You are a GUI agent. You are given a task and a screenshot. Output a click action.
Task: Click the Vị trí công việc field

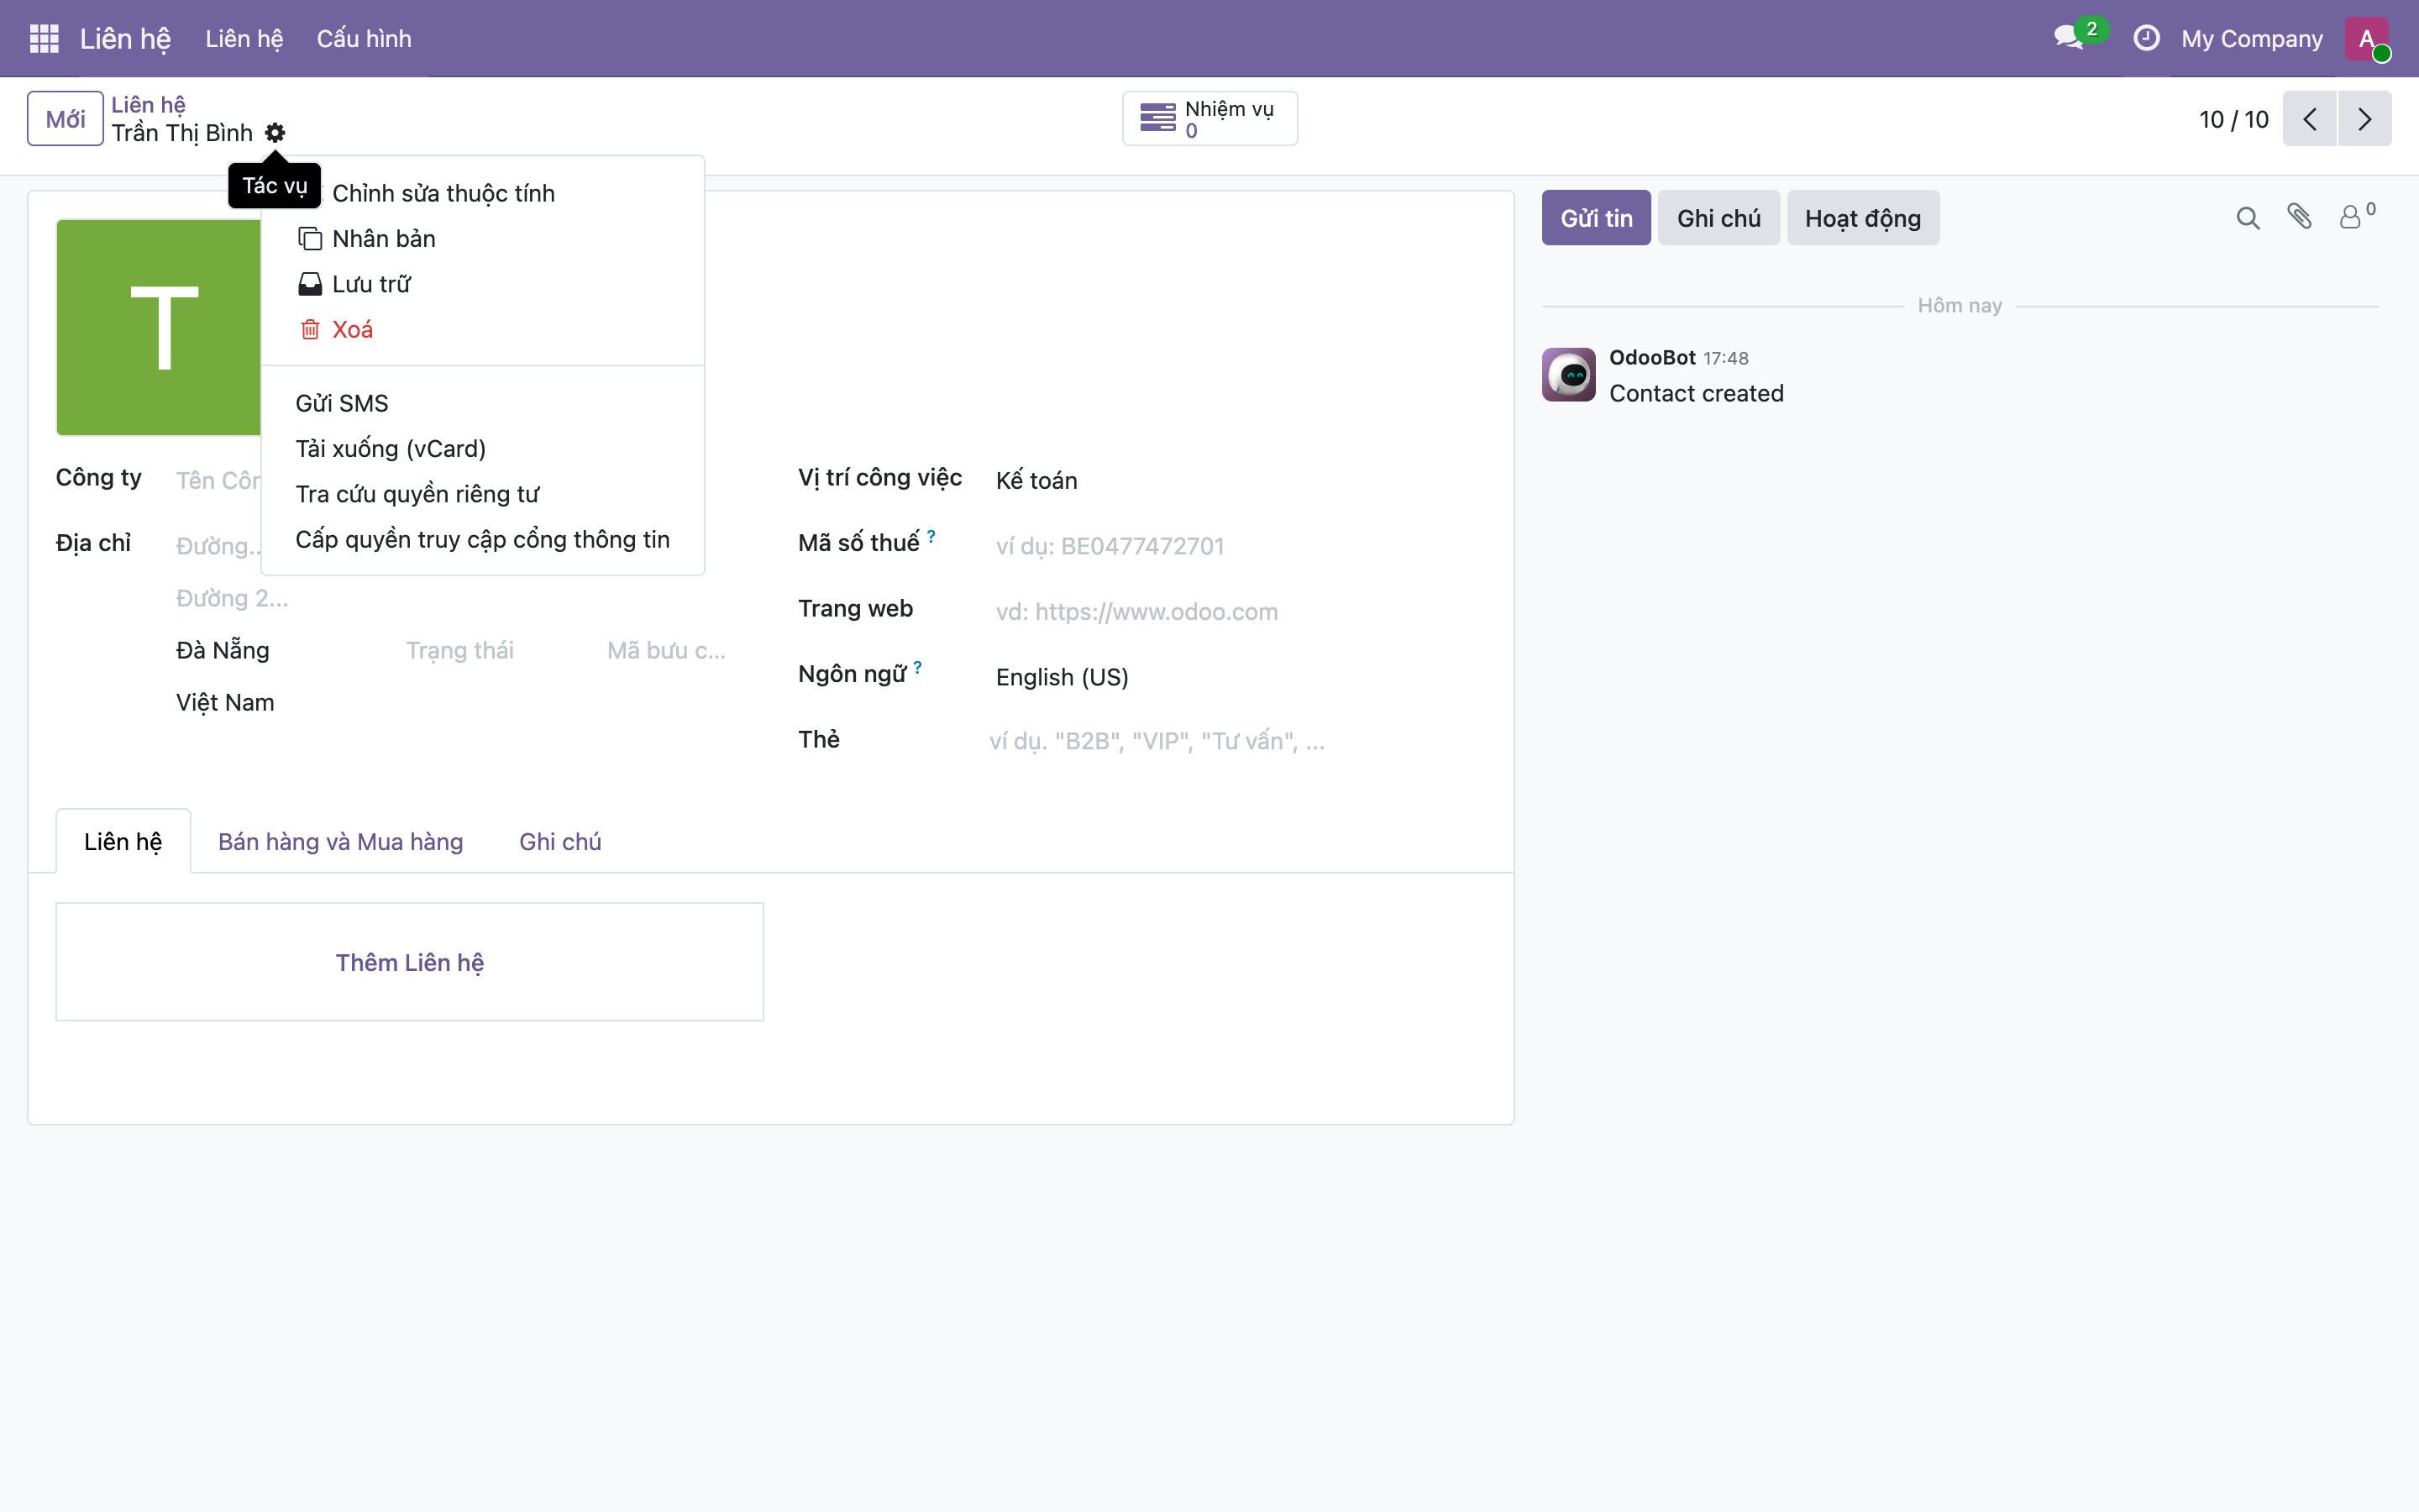1240,480
